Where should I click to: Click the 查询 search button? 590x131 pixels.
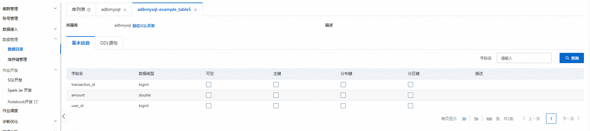(571, 58)
